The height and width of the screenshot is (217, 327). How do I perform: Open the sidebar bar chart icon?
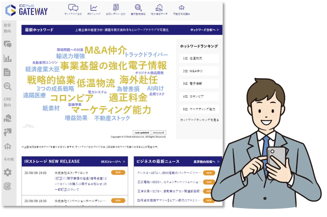pyautogui.click(x=8, y=58)
